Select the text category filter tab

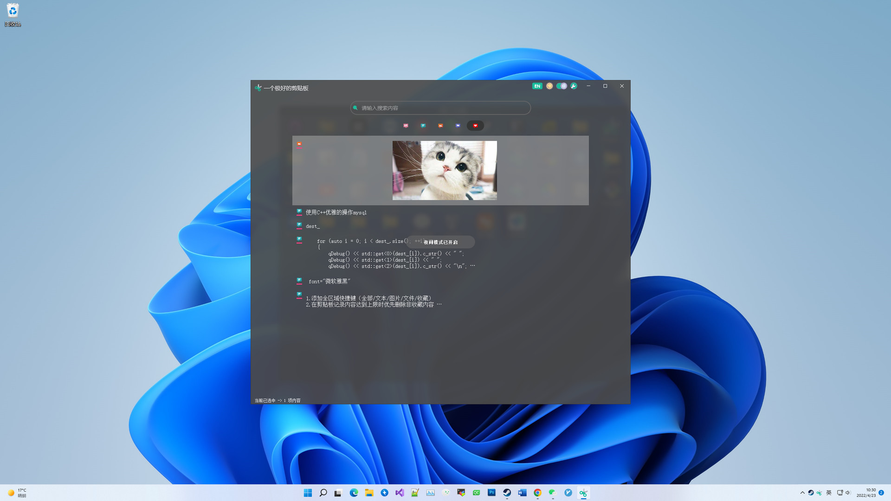pos(423,126)
